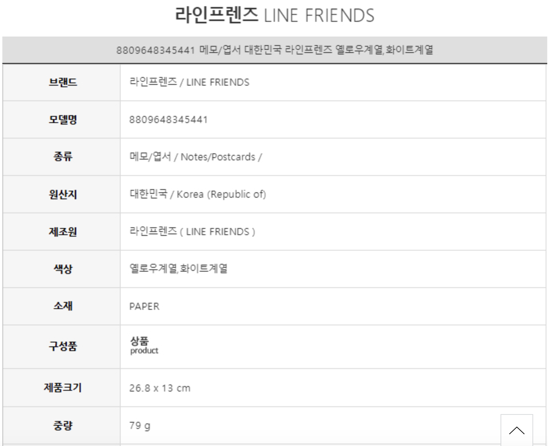Click the brand value in the 브랜드 row
Image resolution: width=548 pixels, height=446 pixels.
click(x=189, y=82)
